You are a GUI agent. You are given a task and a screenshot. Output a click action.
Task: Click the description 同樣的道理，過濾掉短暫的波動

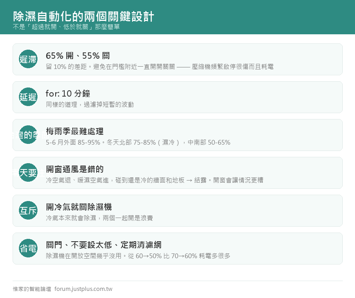point(90,104)
